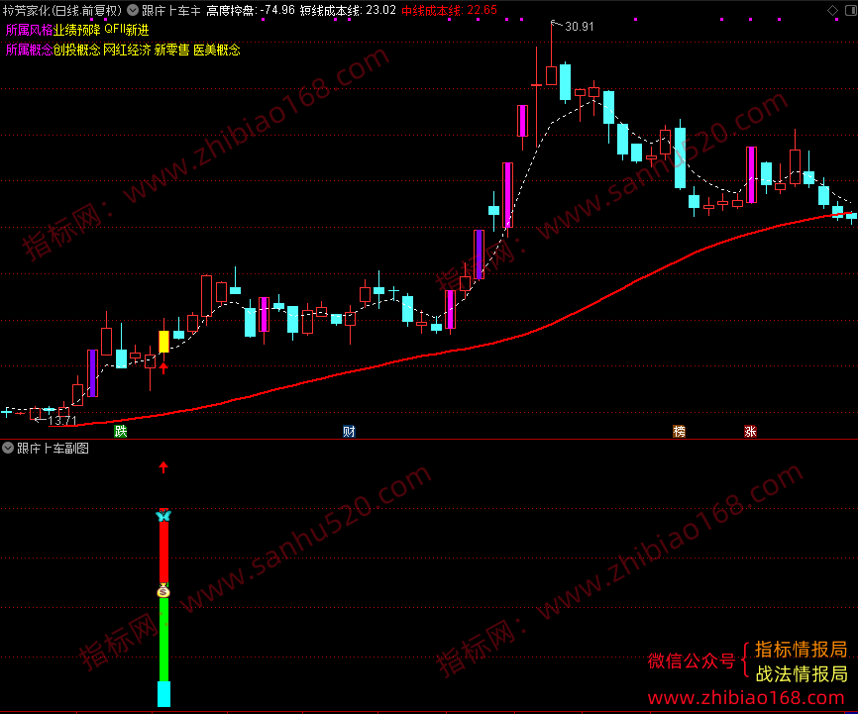
Task: Click the red segment of the signal bar
Action: pos(163,553)
